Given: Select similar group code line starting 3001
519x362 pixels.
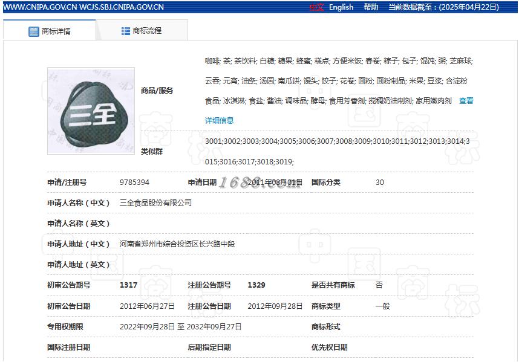Looking at the screenshot, I should (x=338, y=141).
